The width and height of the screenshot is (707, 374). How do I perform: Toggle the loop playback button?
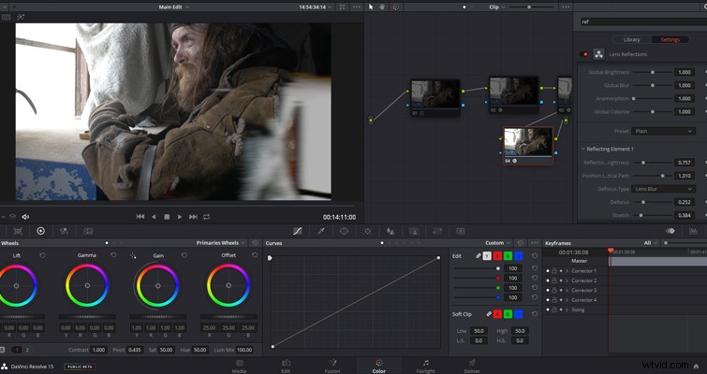click(x=207, y=217)
